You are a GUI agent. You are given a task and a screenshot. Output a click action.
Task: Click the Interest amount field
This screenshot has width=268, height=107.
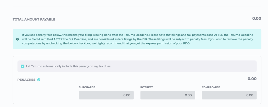pos(167,95)
